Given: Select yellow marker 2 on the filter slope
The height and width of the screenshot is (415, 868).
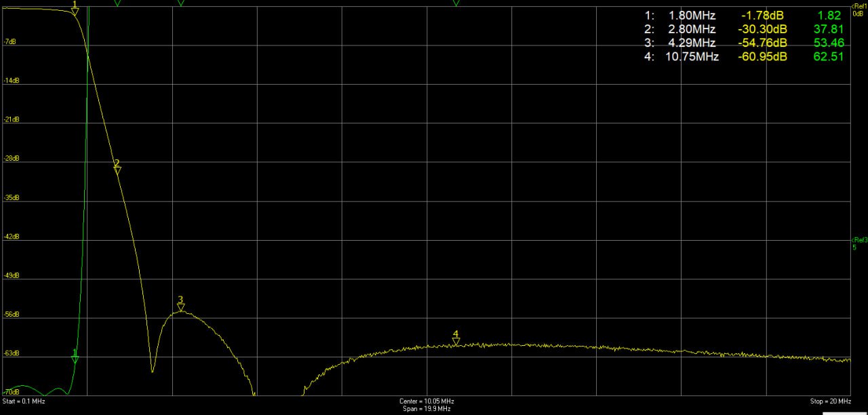Looking at the screenshot, I should [117, 167].
